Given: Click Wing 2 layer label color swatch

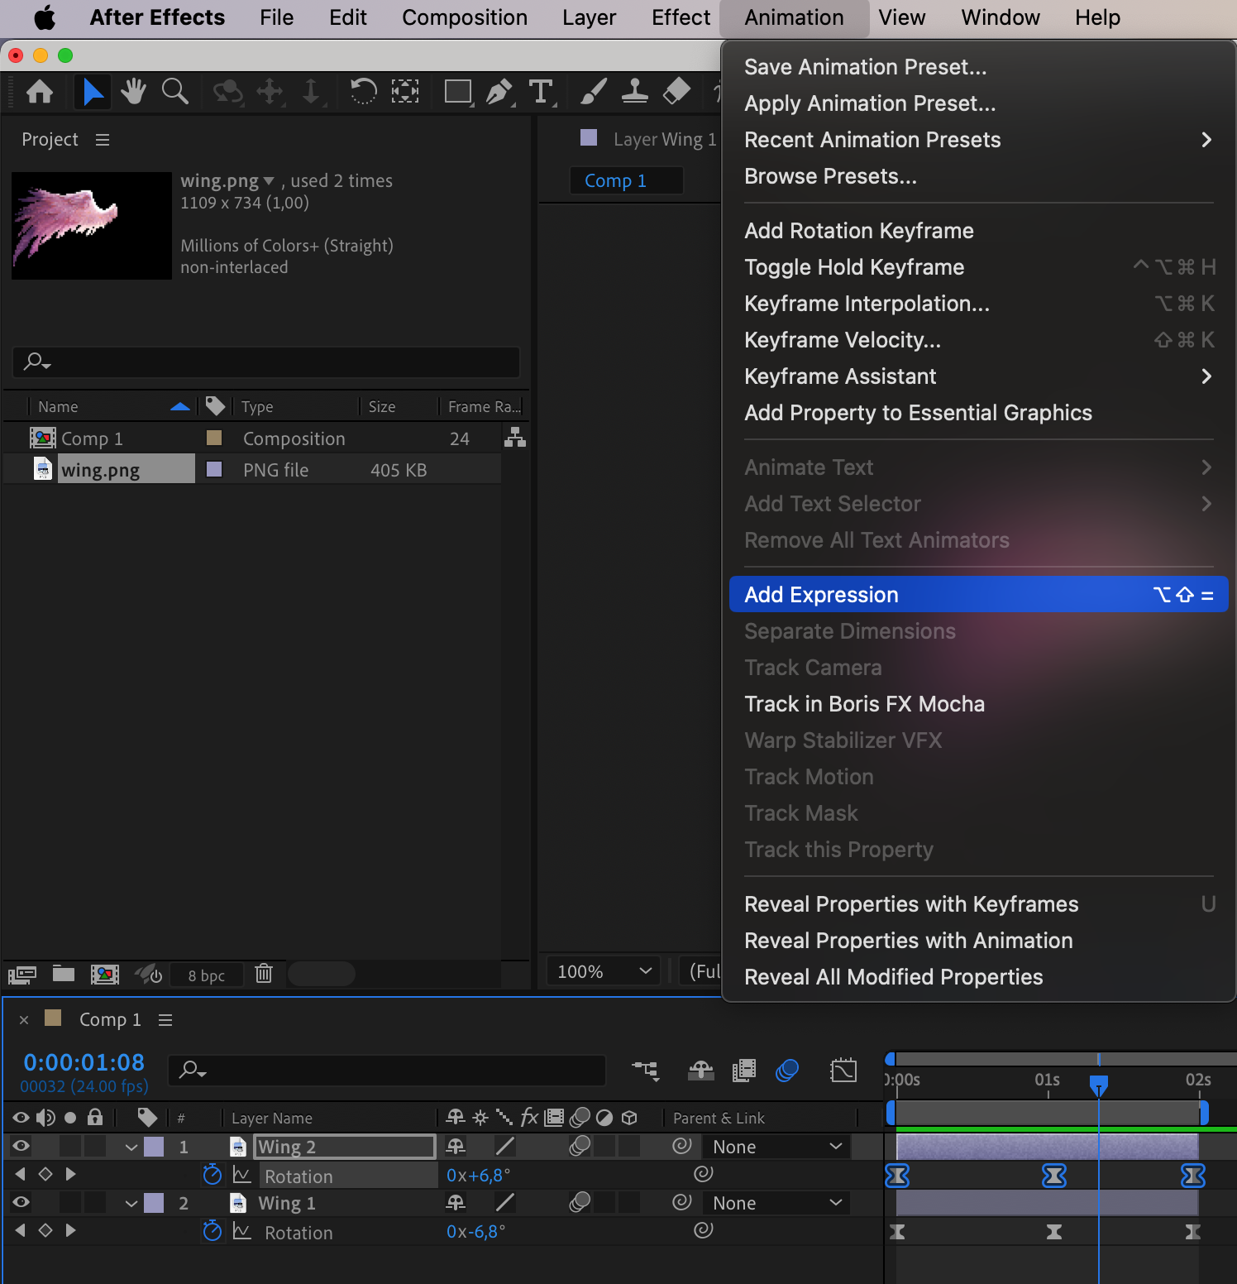Looking at the screenshot, I should pyautogui.click(x=154, y=1147).
